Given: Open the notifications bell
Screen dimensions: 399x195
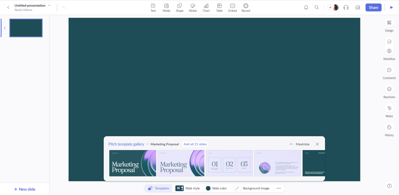Looking at the screenshot, I should tap(306, 7).
